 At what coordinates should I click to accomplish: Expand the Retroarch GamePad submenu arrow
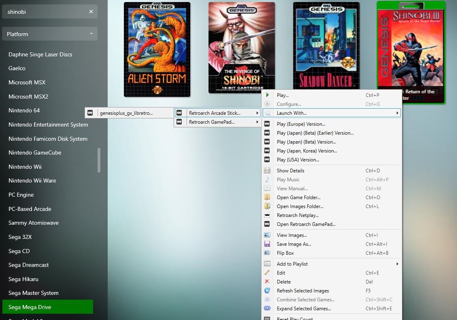[257, 122]
